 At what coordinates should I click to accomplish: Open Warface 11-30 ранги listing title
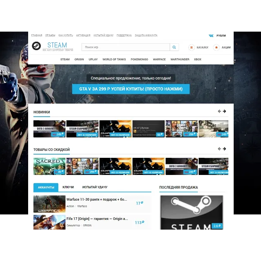tap(97, 199)
